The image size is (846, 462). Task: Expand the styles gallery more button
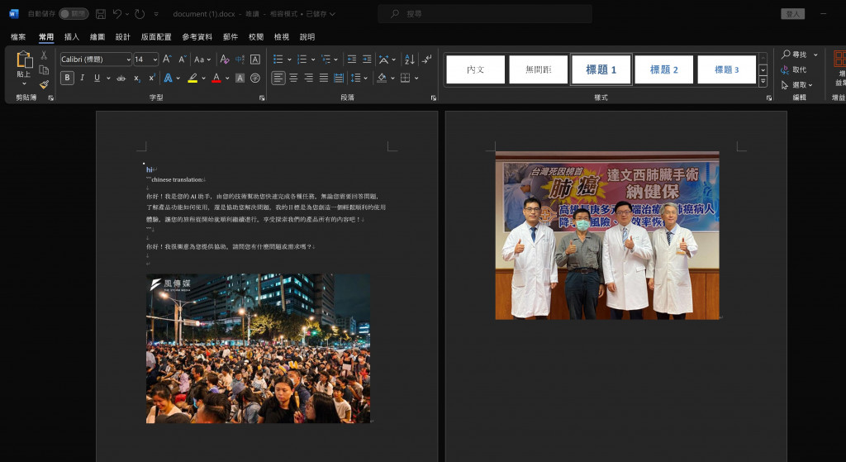click(763, 82)
